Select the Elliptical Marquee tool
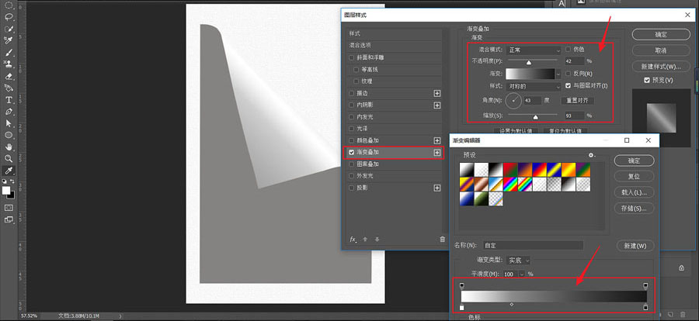The height and width of the screenshot is (321, 699). pyautogui.click(x=9, y=5)
